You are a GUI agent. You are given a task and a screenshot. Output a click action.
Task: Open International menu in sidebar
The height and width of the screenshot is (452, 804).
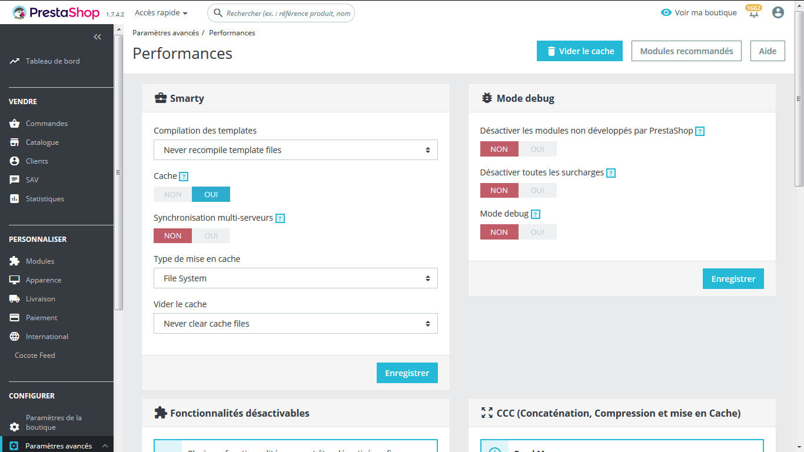pyautogui.click(x=47, y=337)
